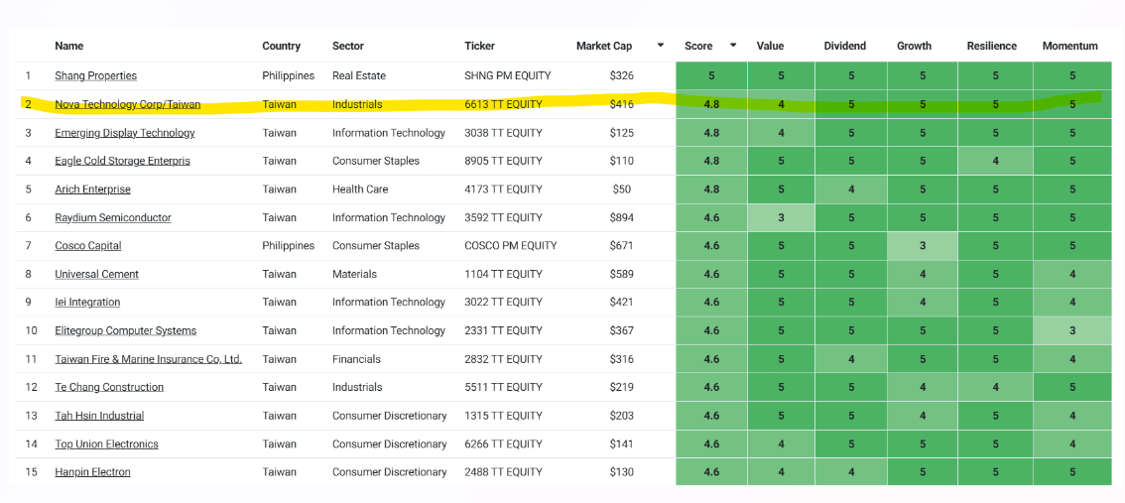Select ticker 4173 TT EQUITY
The height and width of the screenshot is (503, 1125).
click(x=503, y=189)
